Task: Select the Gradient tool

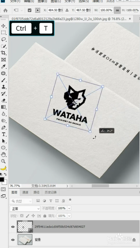Action: pos(3,107)
